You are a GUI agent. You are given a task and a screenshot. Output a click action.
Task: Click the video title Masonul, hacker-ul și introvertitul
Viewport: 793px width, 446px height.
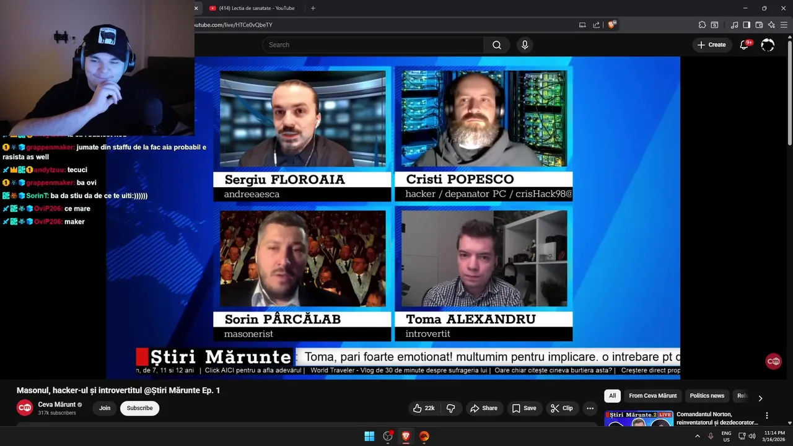(x=118, y=390)
